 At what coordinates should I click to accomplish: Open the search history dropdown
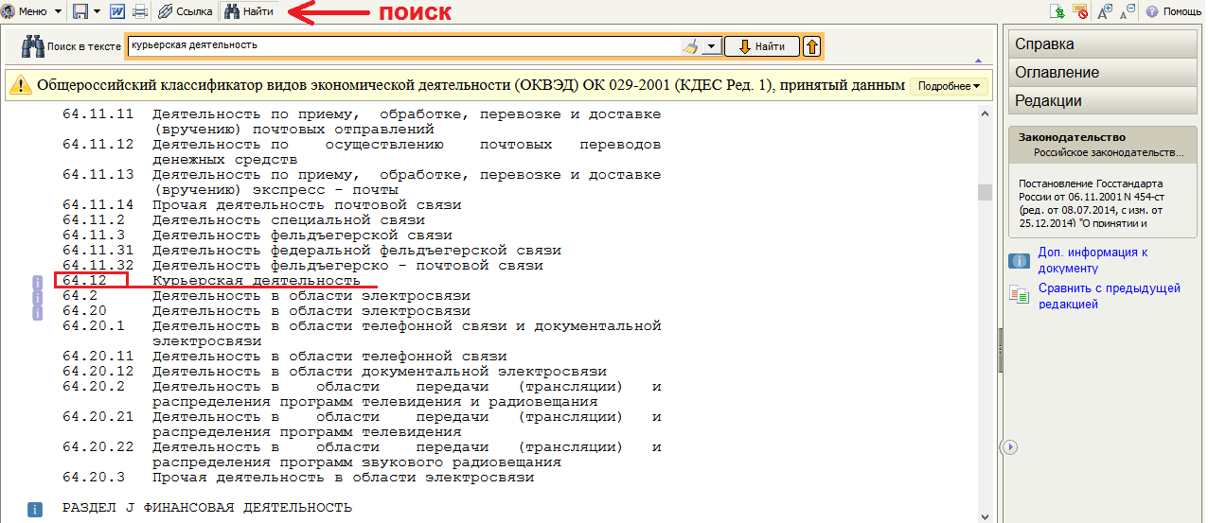(x=711, y=45)
